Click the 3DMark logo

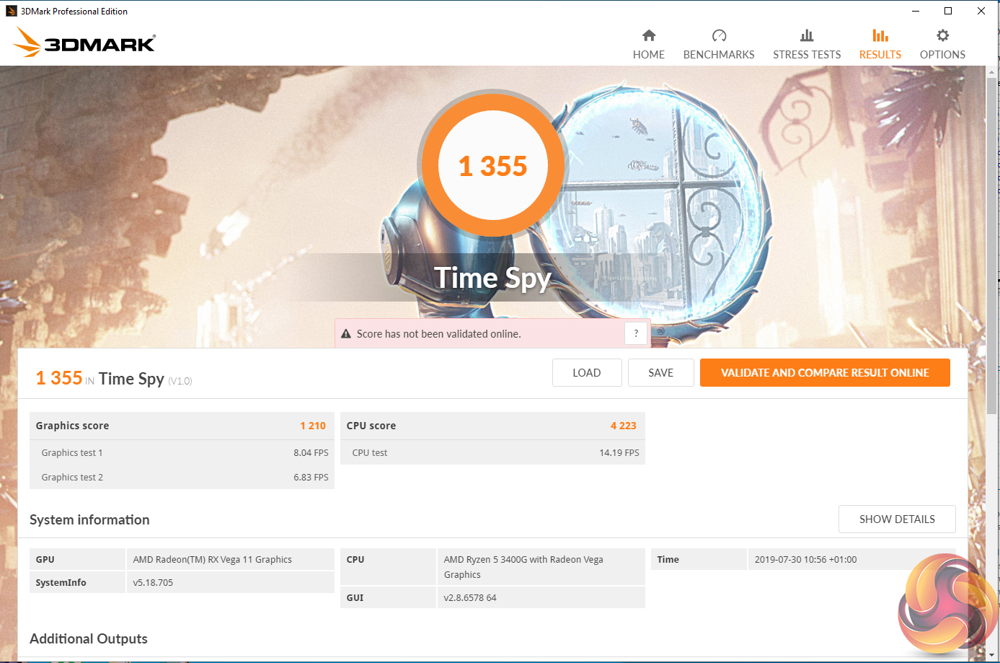(x=84, y=43)
